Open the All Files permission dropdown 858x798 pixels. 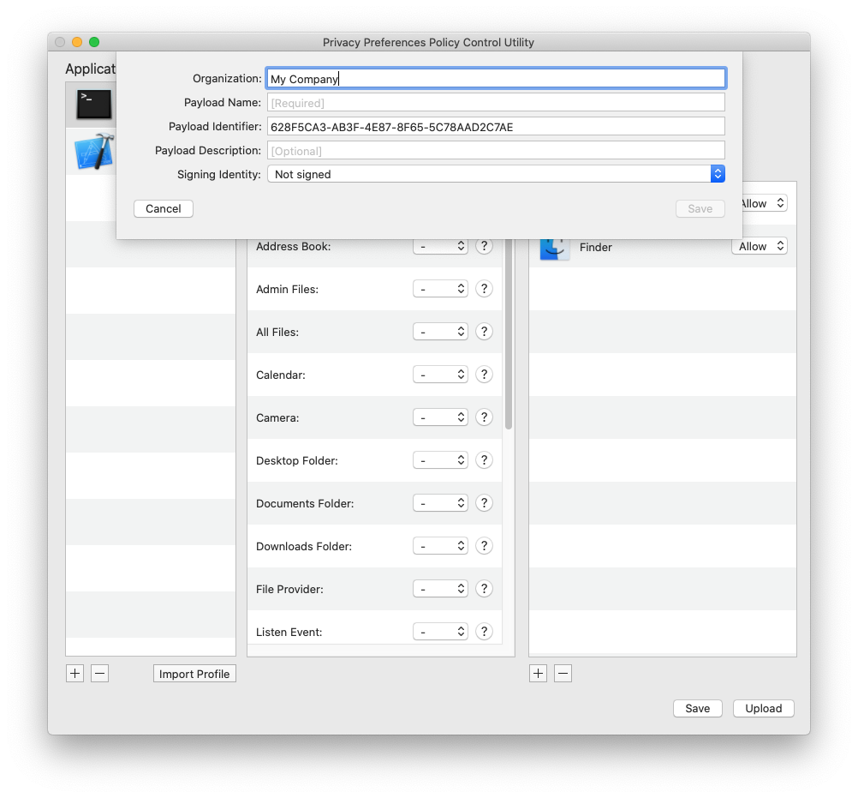point(440,332)
